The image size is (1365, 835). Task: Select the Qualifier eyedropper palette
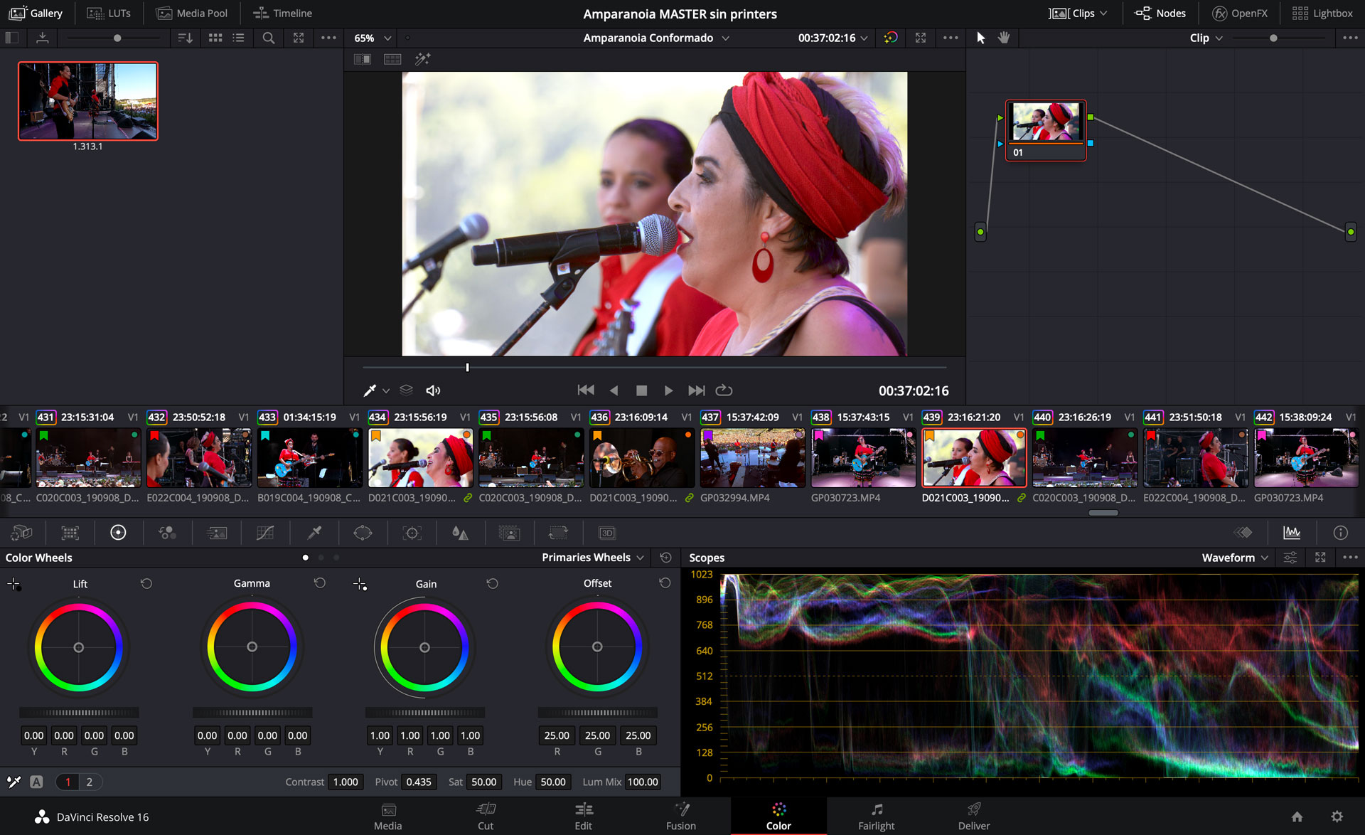(314, 533)
